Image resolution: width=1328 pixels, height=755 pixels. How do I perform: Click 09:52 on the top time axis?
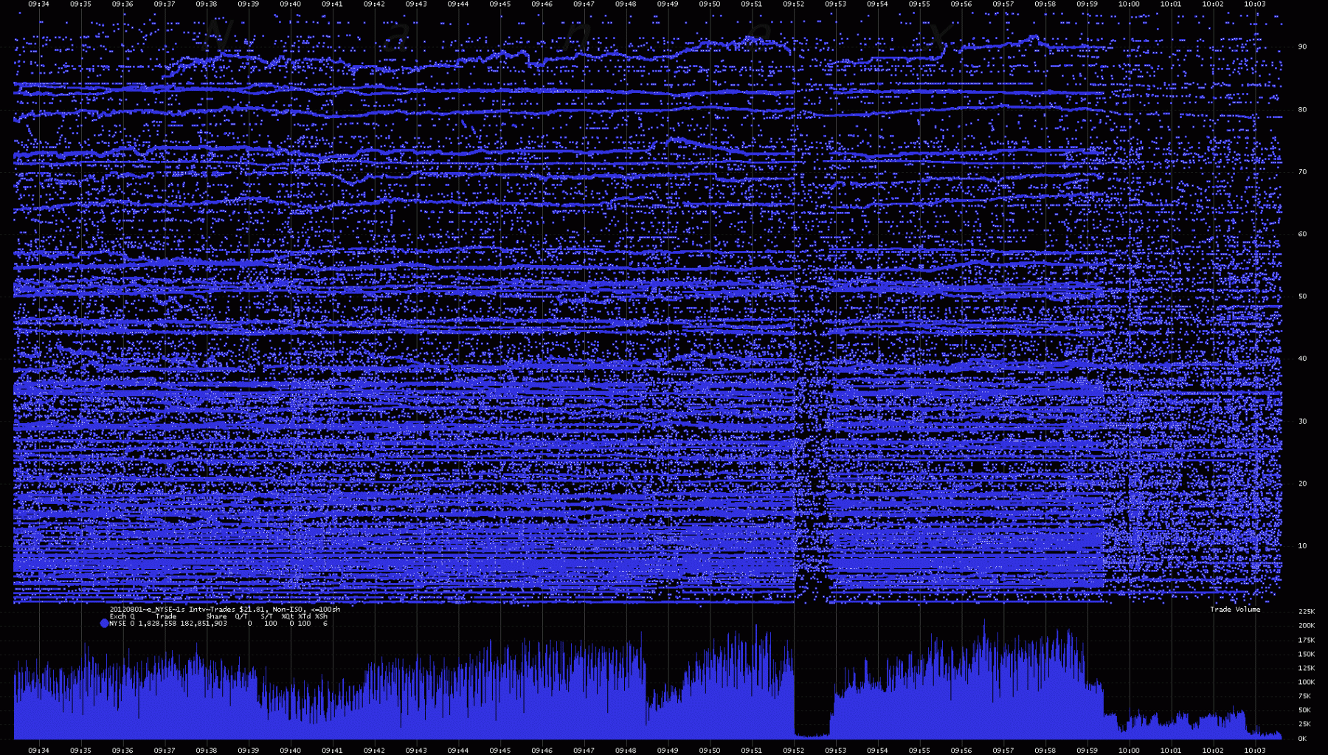794,4
